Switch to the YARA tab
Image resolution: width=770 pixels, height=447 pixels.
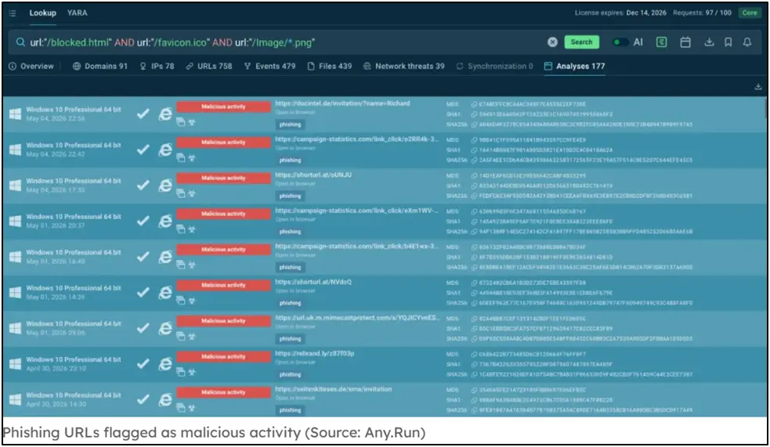click(x=77, y=13)
